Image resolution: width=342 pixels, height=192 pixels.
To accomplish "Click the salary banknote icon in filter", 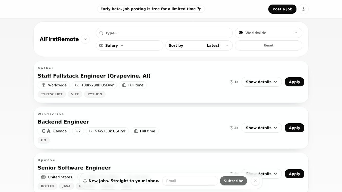I will 101,45.
